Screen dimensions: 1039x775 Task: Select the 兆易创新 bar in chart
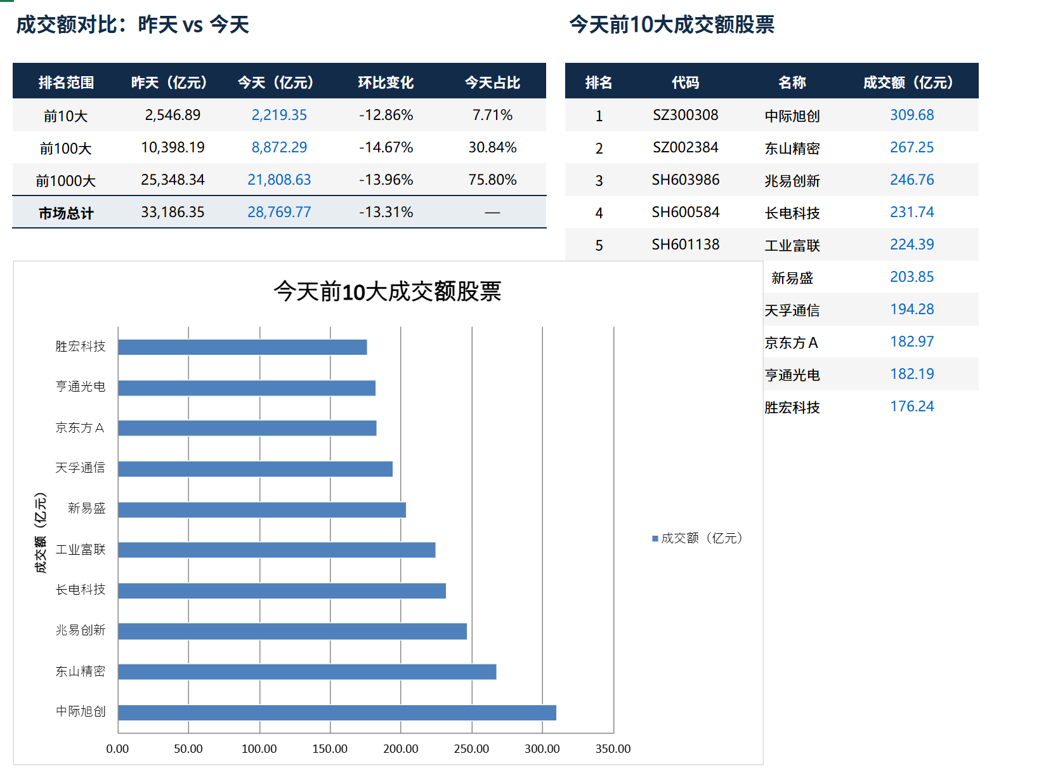(292, 631)
